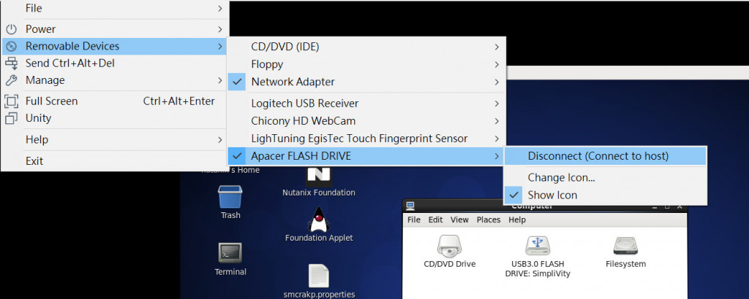
Task: Click the Removable Devices disc icon
Action: pyautogui.click(x=11, y=46)
